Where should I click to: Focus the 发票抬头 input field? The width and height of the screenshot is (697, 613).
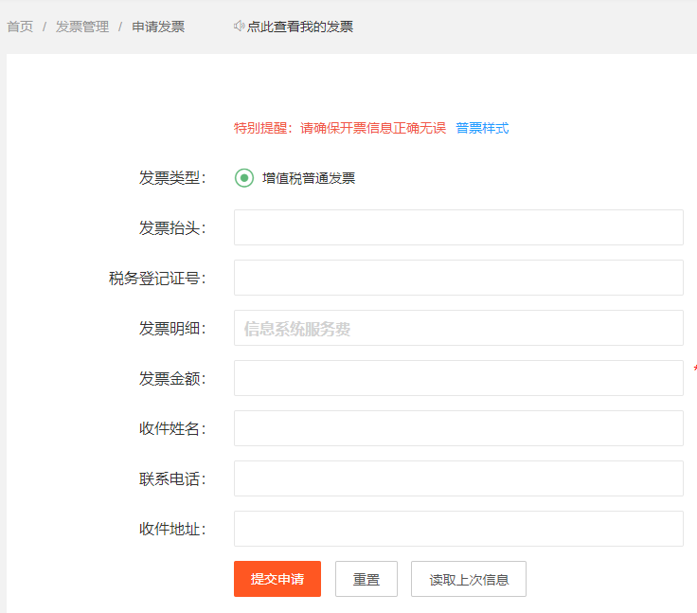click(458, 227)
